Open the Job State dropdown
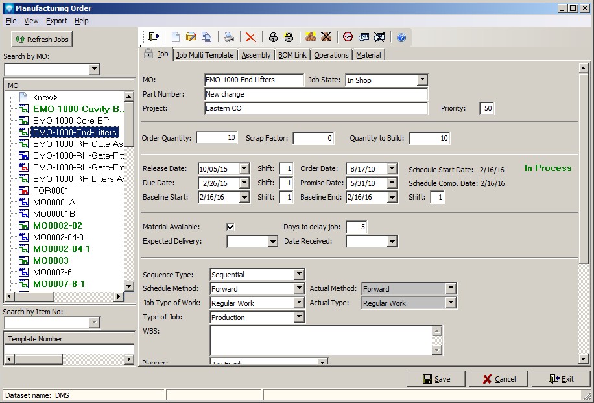The width and height of the screenshot is (594, 403). 422,80
